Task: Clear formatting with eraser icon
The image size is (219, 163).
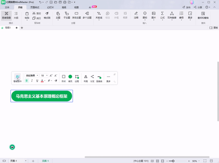Action: [56, 81]
